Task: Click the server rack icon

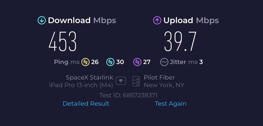Action: click(136, 81)
